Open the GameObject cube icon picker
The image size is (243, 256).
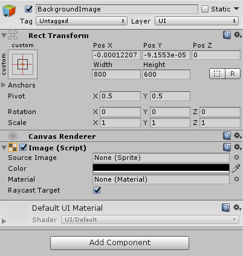tap(9, 11)
